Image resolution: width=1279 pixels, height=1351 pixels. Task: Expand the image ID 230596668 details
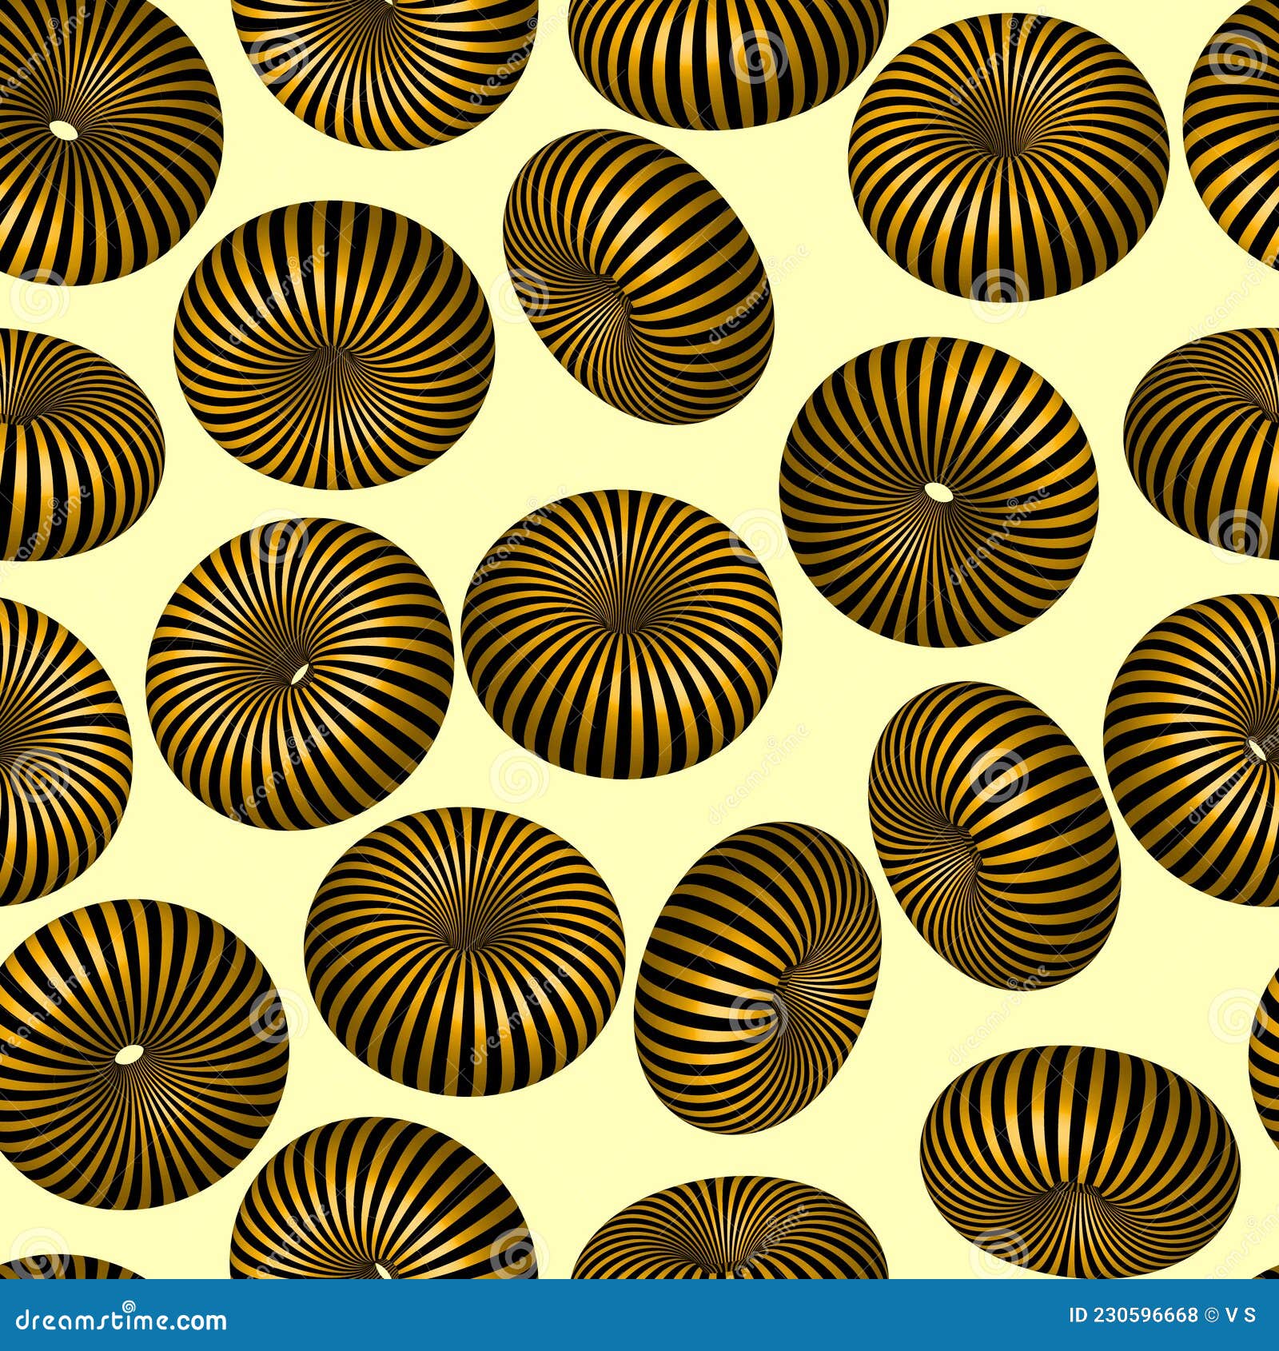point(1132,1315)
